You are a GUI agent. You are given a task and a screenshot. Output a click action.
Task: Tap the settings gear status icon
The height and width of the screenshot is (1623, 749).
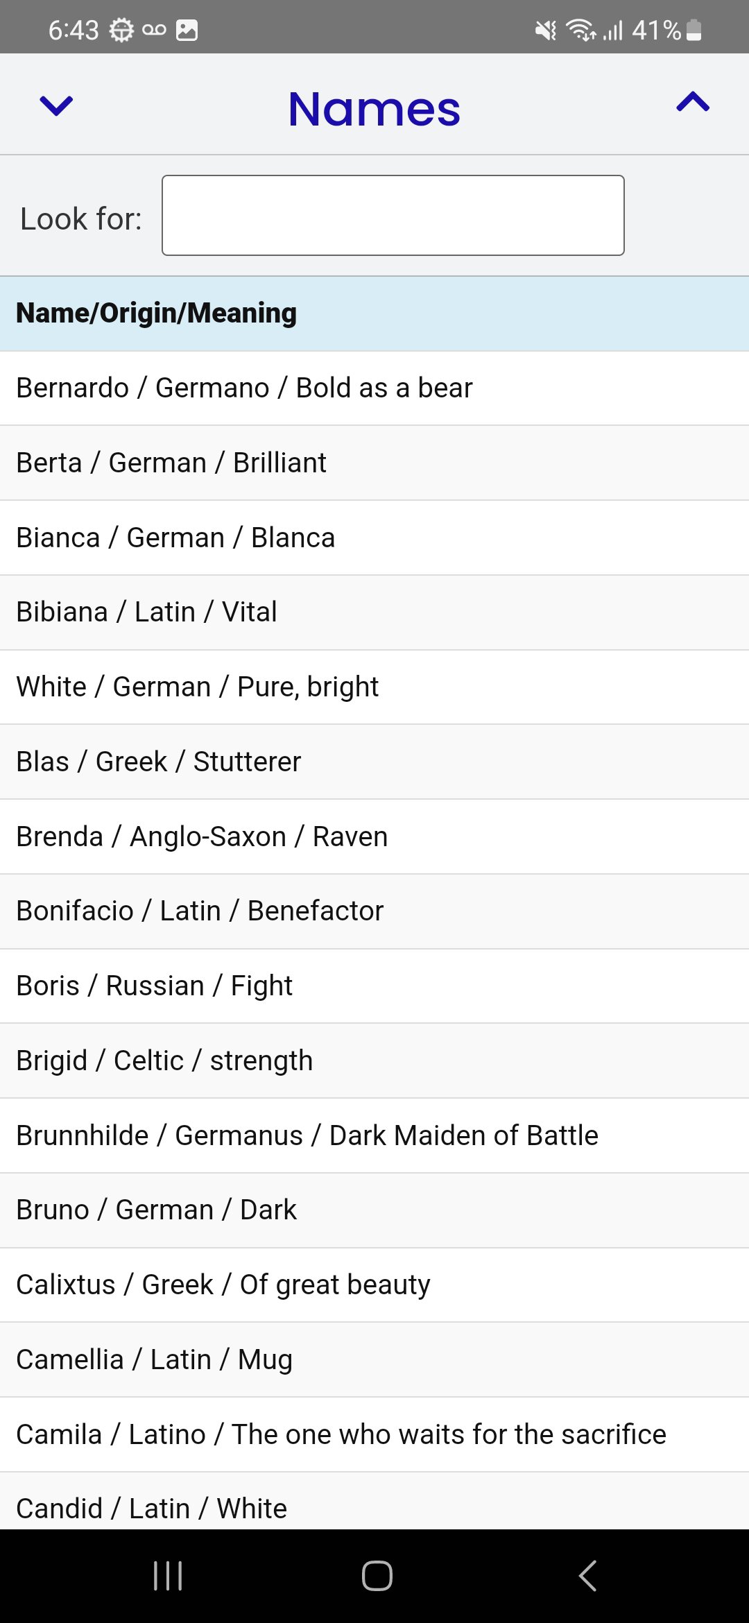[121, 30]
